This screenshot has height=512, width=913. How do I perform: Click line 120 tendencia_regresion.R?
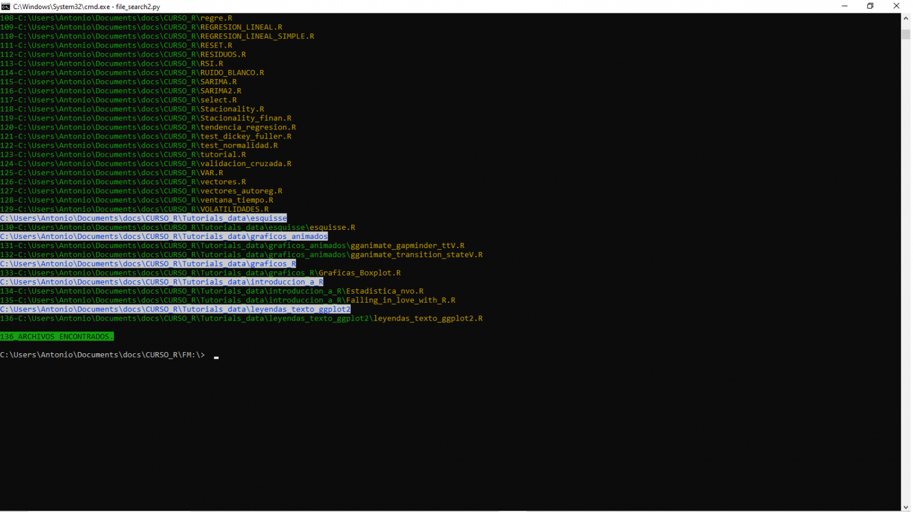pos(148,128)
